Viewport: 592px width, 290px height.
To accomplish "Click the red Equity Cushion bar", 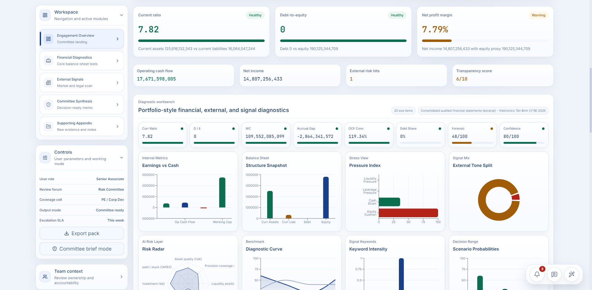I will pyautogui.click(x=408, y=213).
